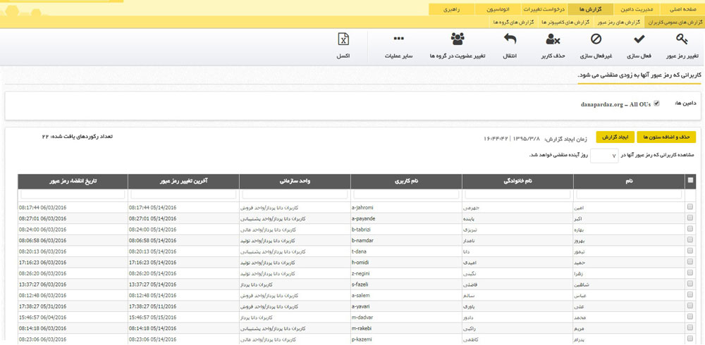Sort by Last Password Change (آخرین تغییر رمز عبور) header
Viewport: 705px width, 345px height.
[x=183, y=181]
